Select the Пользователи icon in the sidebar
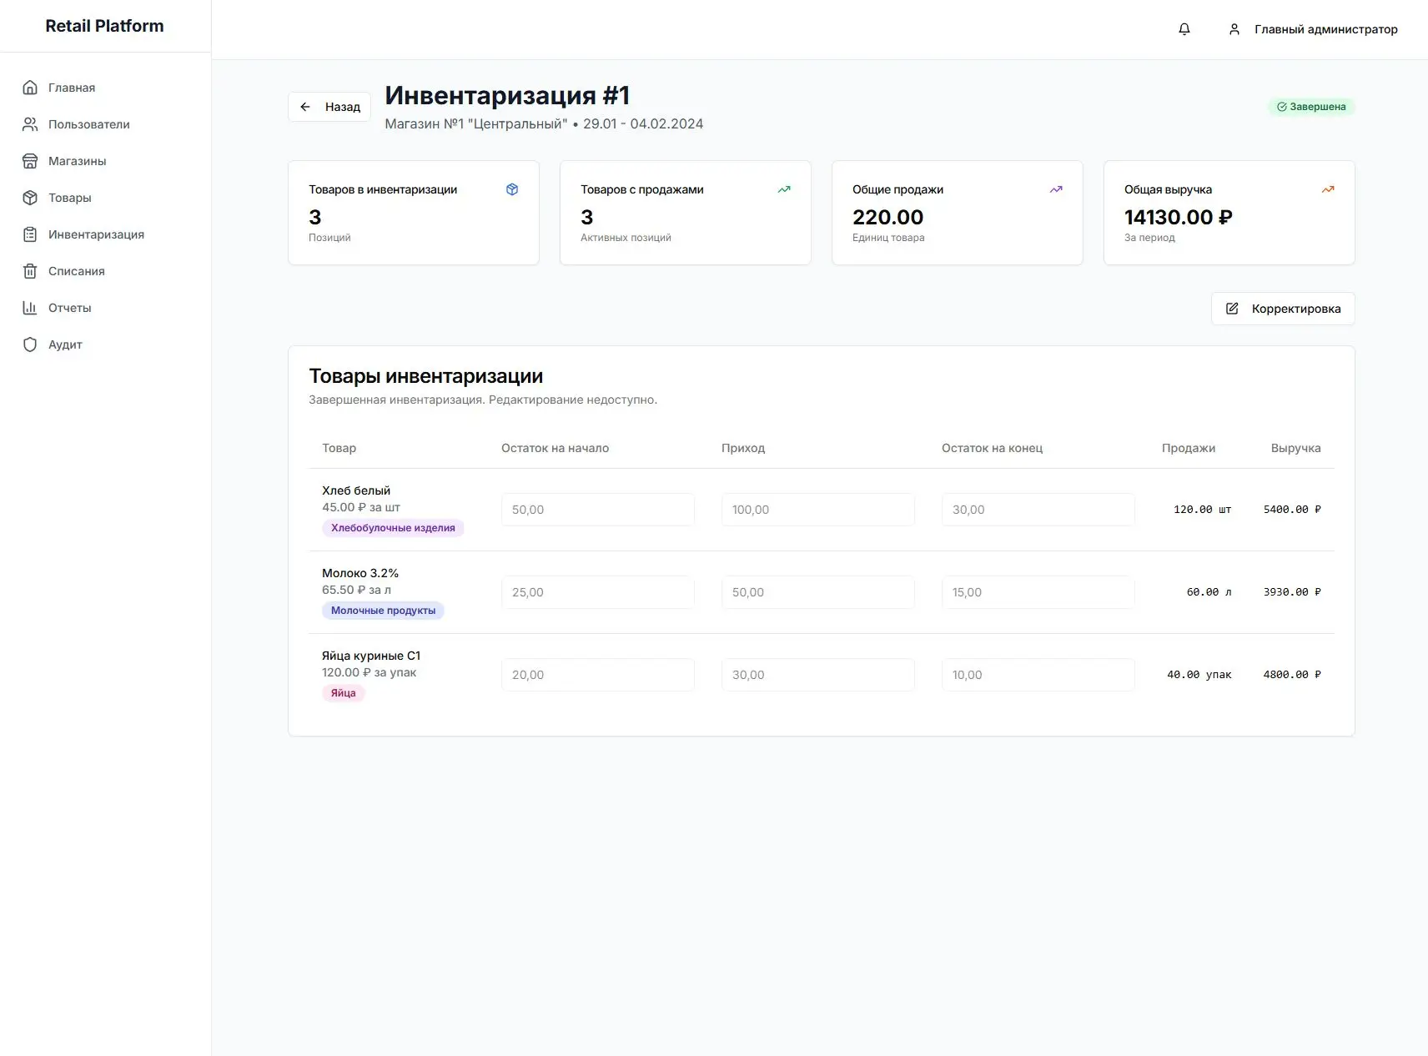Image resolution: width=1428 pixels, height=1056 pixels. pyautogui.click(x=30, y=123)
